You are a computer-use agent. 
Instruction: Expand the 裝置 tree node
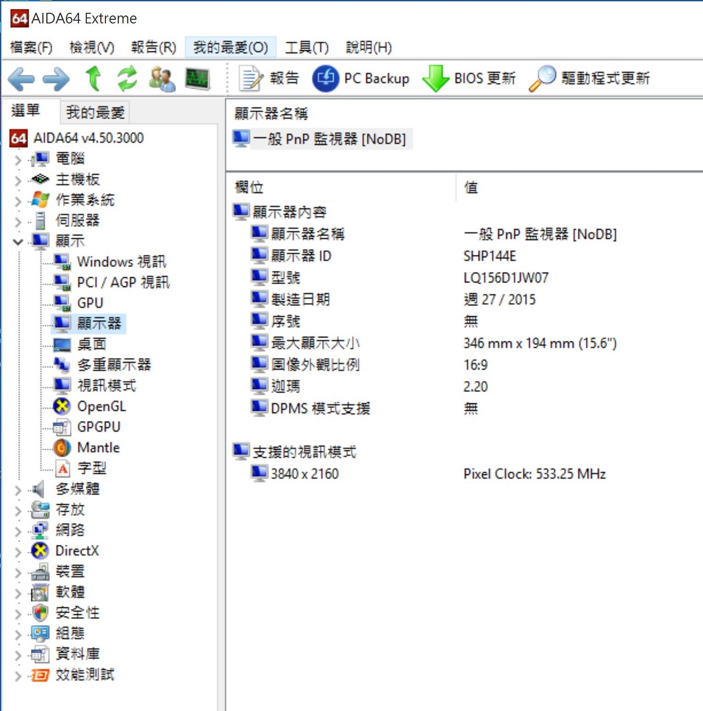(18, 573)
